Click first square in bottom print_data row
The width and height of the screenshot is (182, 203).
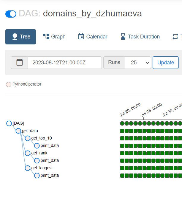pyautogui.click(x=122, y=176)
